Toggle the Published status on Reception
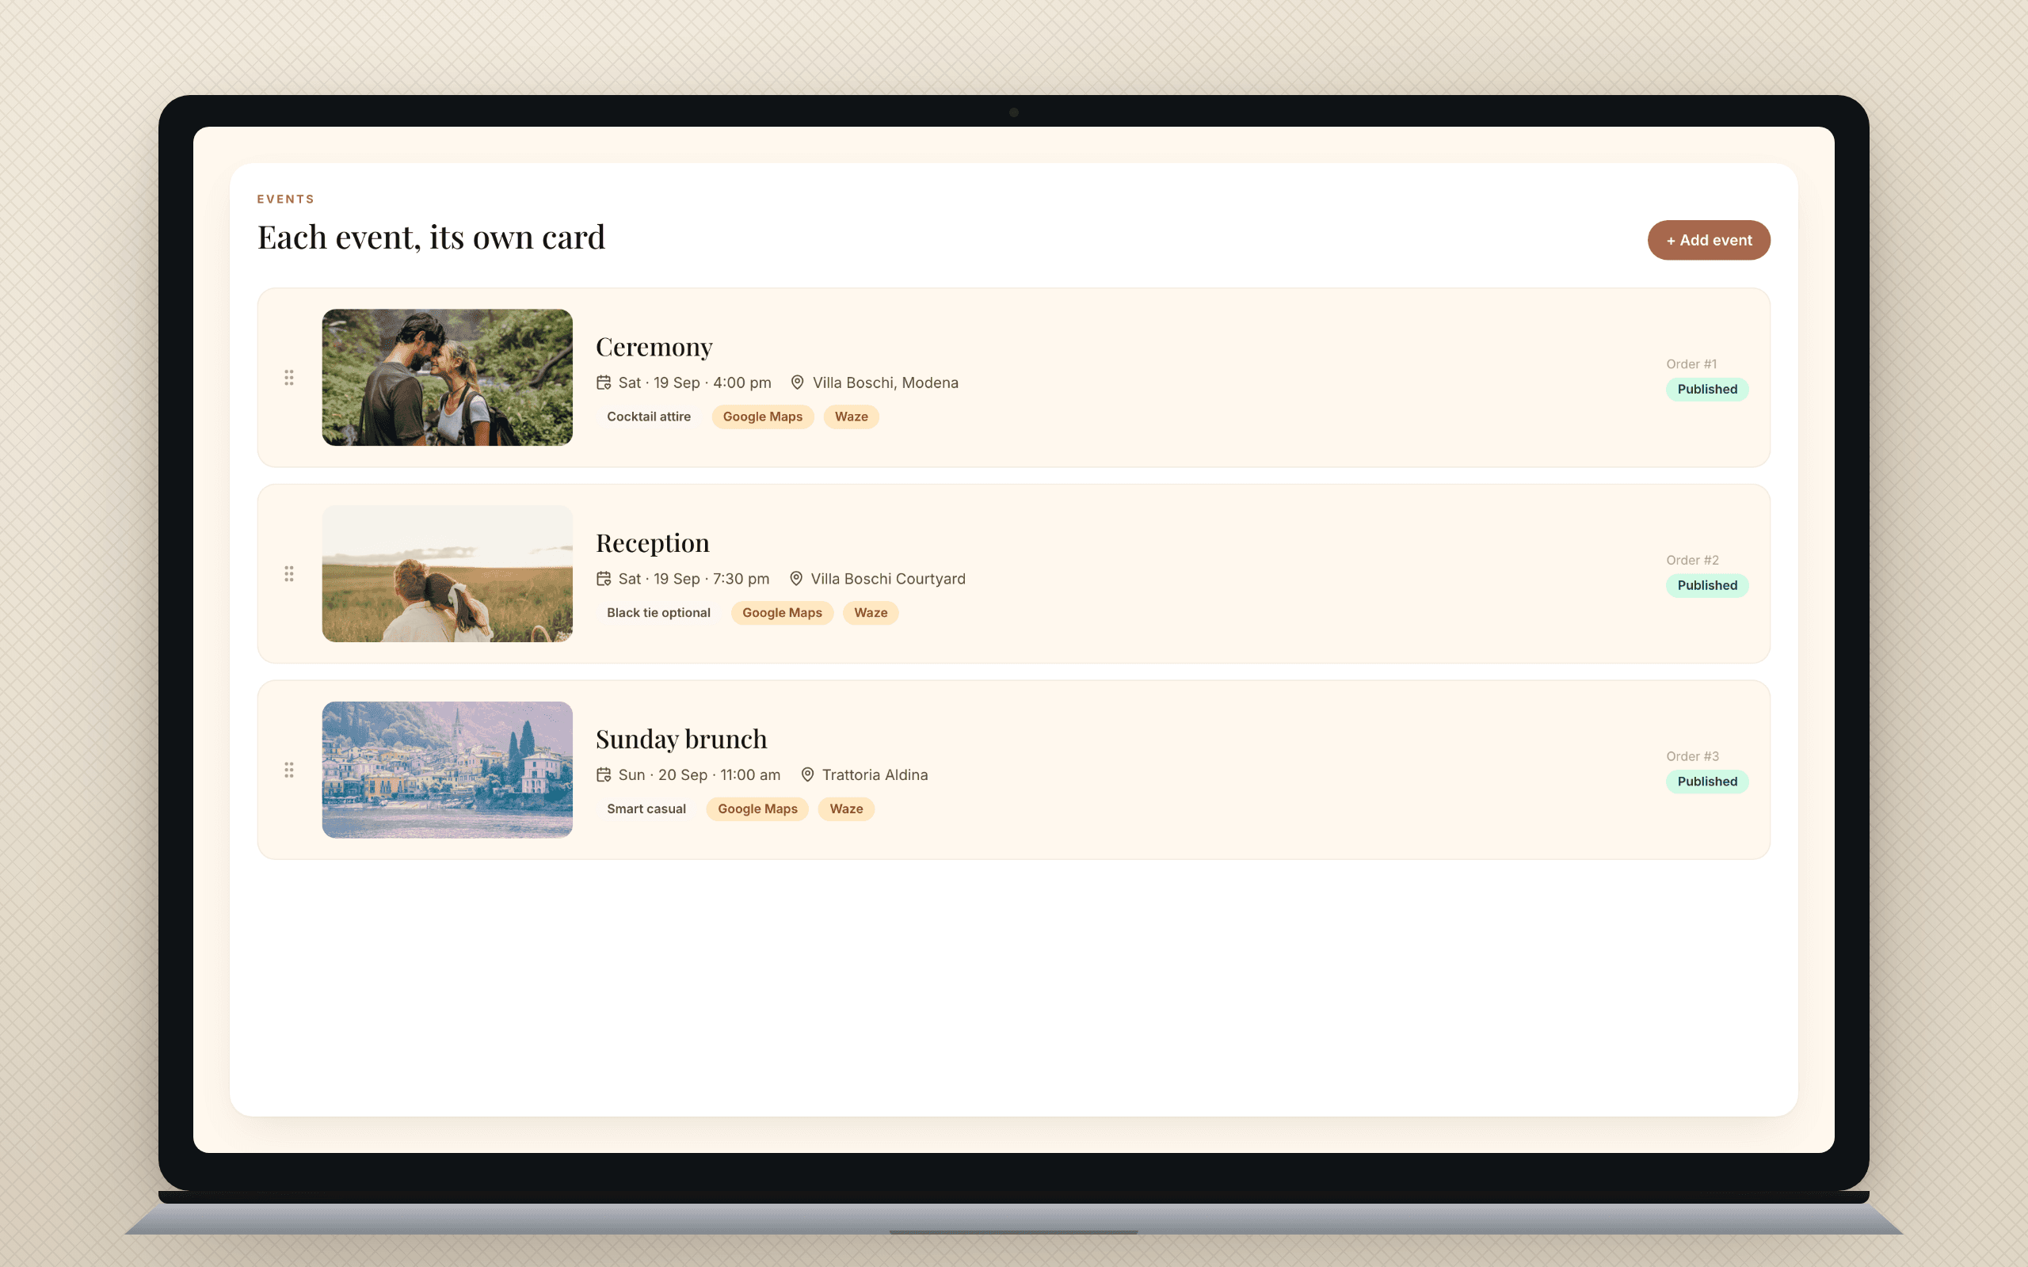The width and height of the screenshot is (2028, 1267). 1707,586
